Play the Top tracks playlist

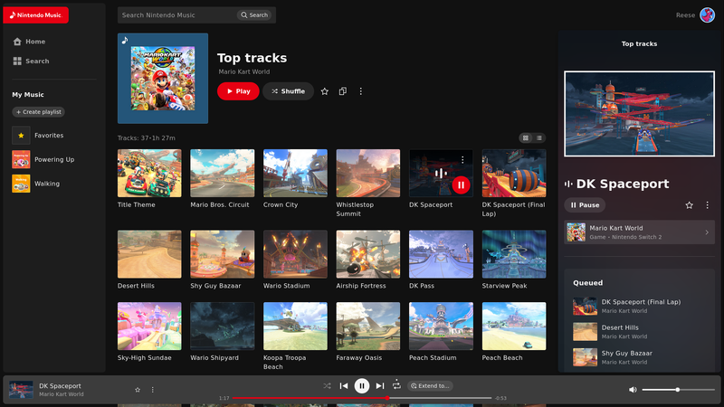click(x=238, y=91)
